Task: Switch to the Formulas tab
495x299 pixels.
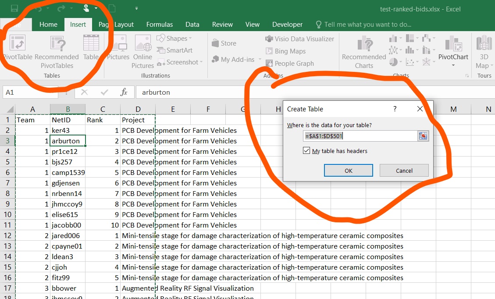Action: pos(160,25)
